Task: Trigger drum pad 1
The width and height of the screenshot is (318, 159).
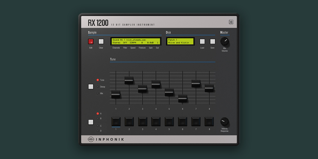Action: click(116, 121)
